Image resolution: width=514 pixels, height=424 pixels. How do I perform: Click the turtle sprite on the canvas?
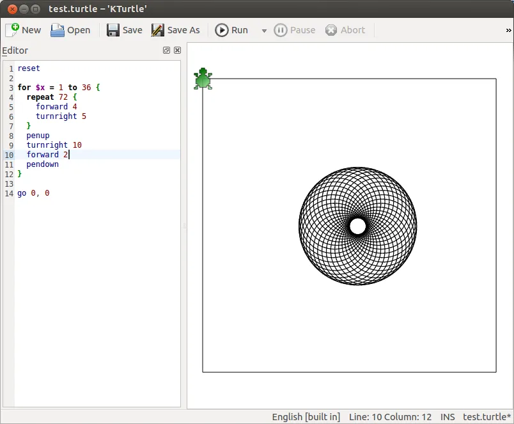203,79
